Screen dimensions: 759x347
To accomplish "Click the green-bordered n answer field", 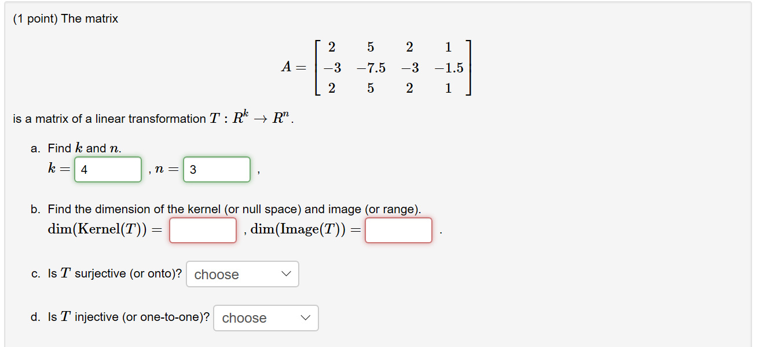I will coord(217,169).
